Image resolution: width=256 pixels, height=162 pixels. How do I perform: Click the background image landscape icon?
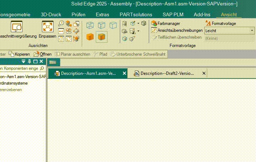(133, 31)
